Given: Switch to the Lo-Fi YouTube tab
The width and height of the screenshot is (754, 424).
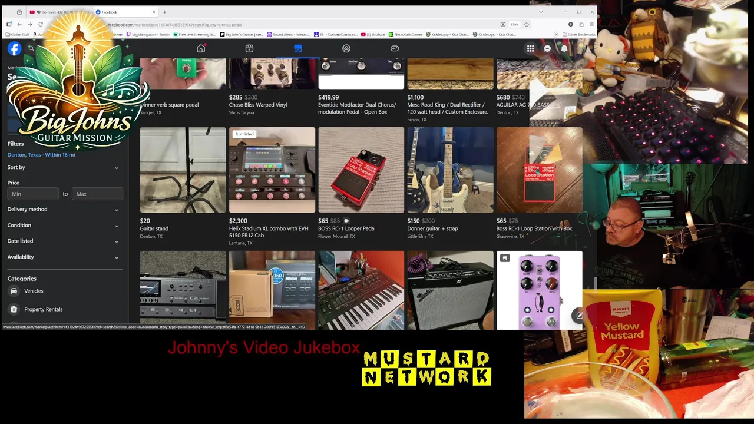Looking at the screenshot, I should pos(59,12).
